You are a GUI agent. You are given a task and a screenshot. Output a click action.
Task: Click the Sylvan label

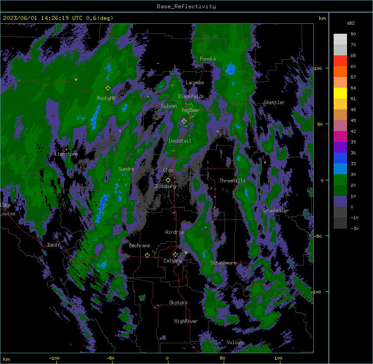169,106
